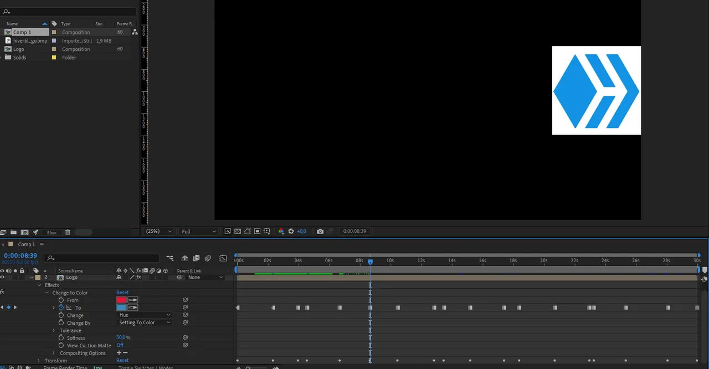The width and height of the screenshot is (709, 369).
Task: Open the Project flowchart view icon
Action: coord(135,32)
